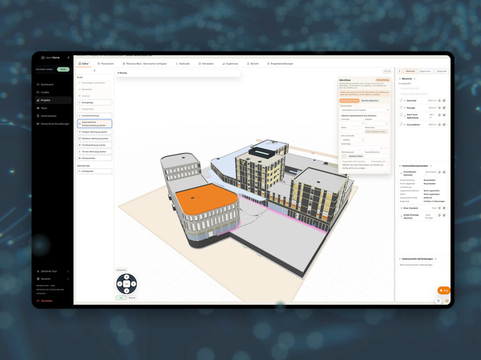Open the Komponenten tool
The height and width of the screenshot is (360, 481).
(94, 158)
